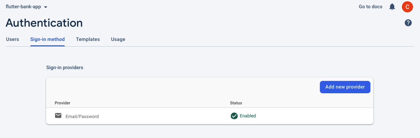Image resolution: width=420 pixels, height=138 pixels.
Task: Open the Templates tab
Action: click(x=88, y=39)
